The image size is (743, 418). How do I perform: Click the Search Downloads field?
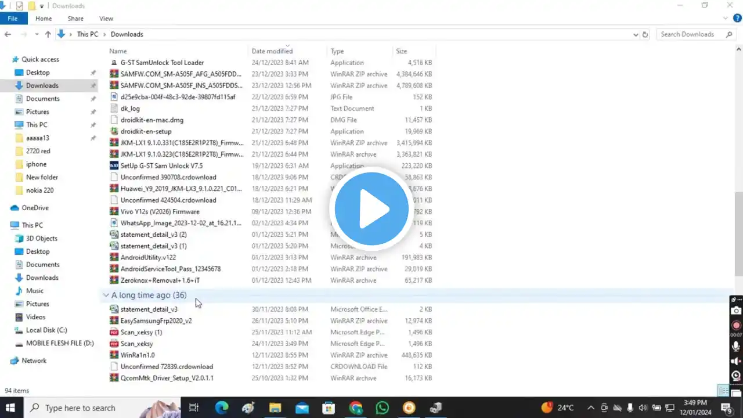[695, 34]
